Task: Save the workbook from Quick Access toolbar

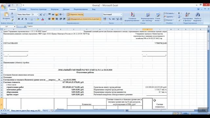Action: tap(9, 5)
